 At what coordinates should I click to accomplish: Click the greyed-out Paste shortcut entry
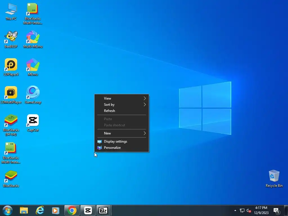point(121,125)
